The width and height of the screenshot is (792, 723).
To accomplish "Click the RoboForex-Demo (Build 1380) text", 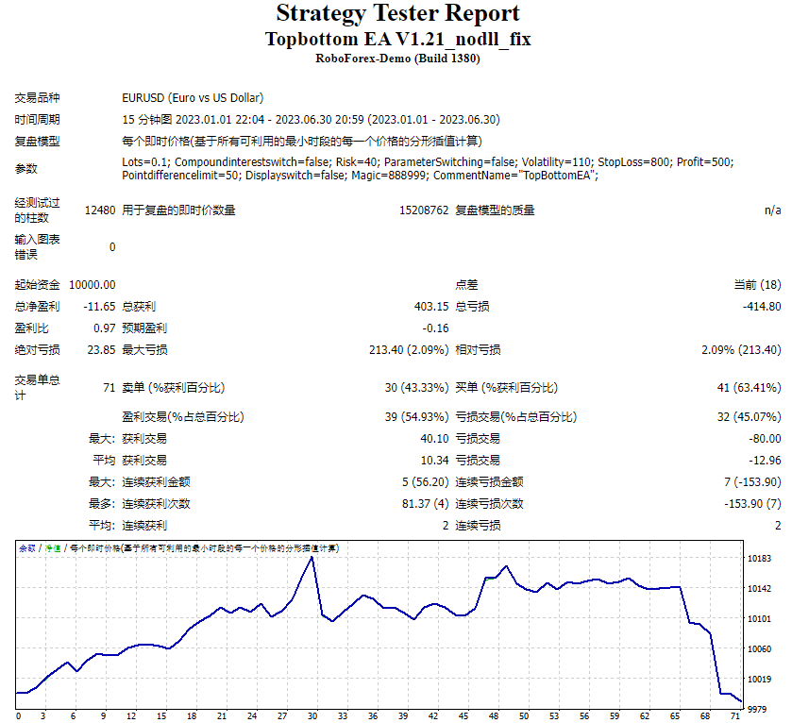I will [397, 59].
